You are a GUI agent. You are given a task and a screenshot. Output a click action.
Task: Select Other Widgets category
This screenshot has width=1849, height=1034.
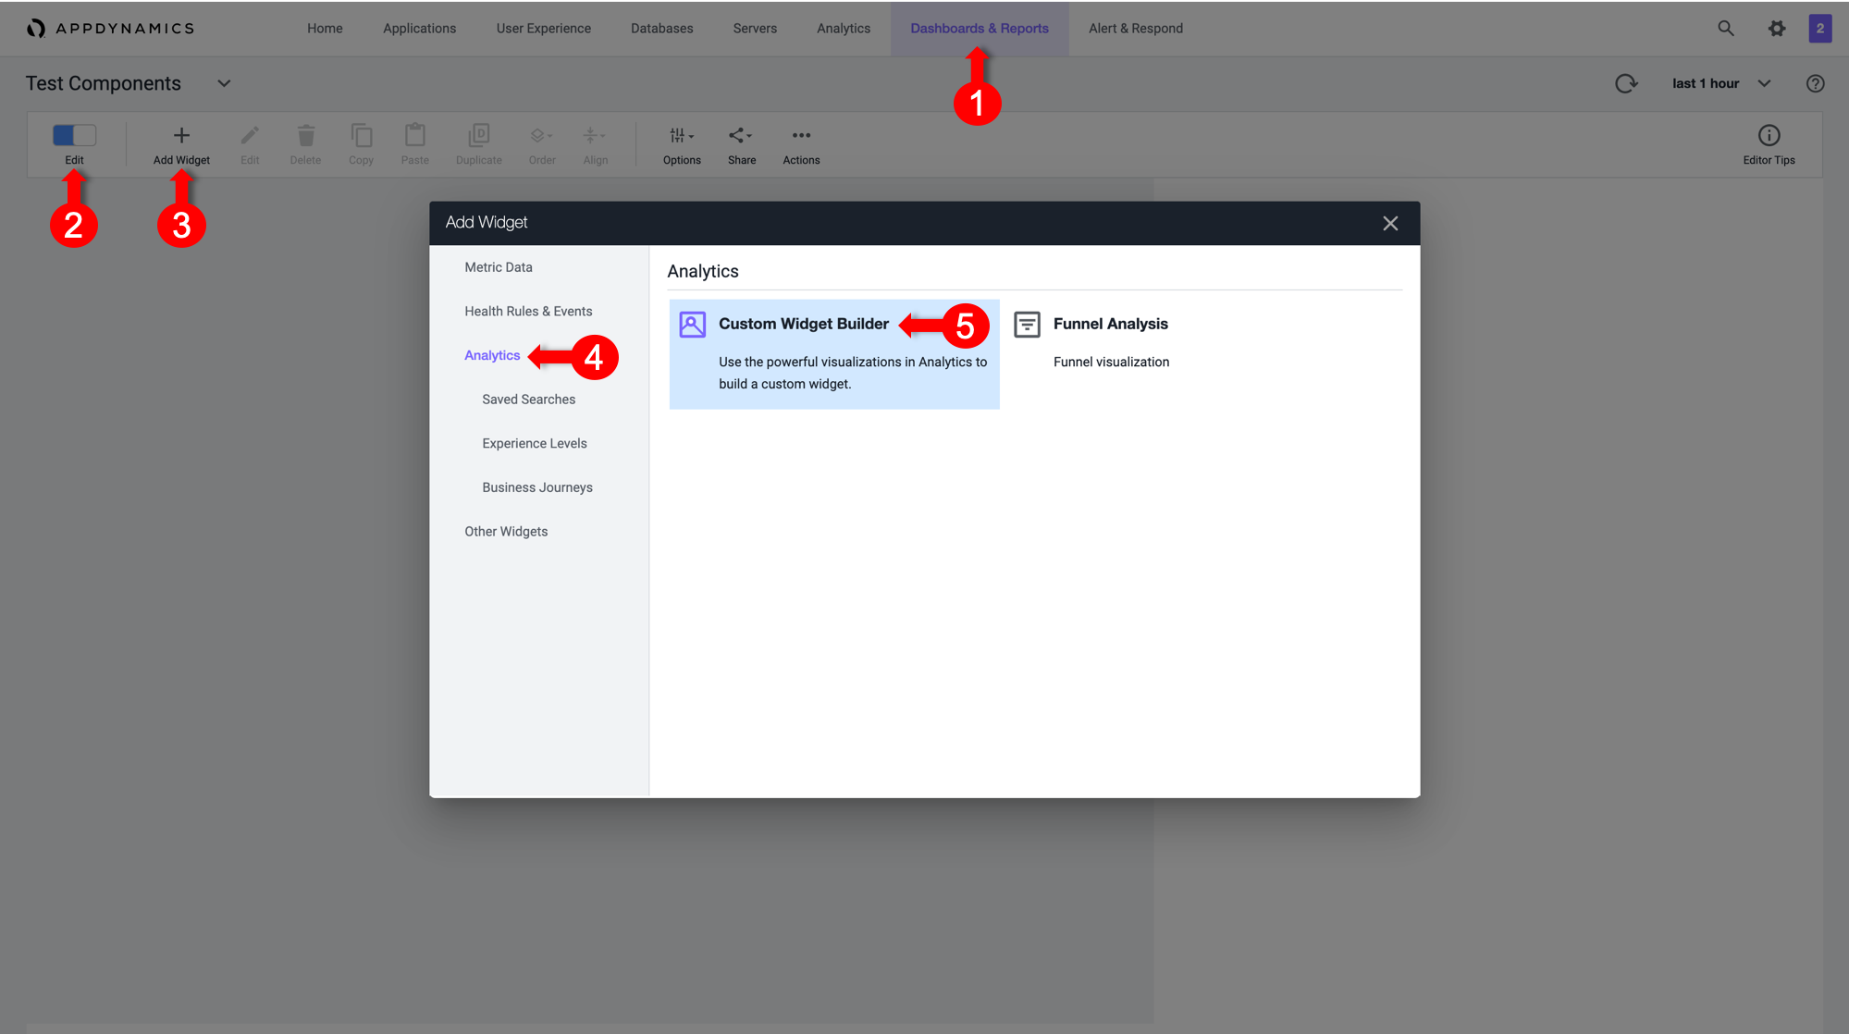[506, 532]
